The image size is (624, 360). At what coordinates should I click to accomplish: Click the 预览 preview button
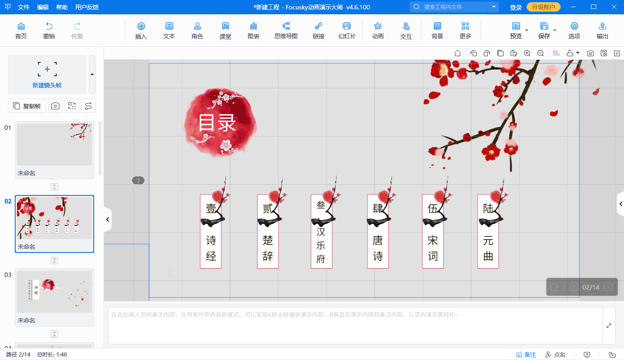pyautogui.click(x=516, y=31)
